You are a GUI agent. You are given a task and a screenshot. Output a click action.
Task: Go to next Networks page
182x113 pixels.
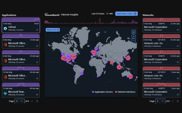pyautogui.click(x=178, y=101)
